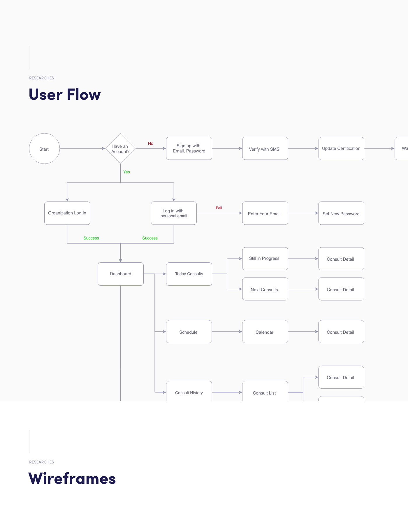Select the Next Consults box

(265, 289)
